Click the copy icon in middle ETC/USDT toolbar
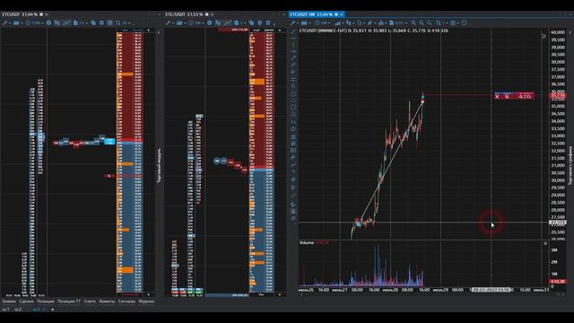The width and height of the screenshot is (574, 323). [x=251, y=22]
